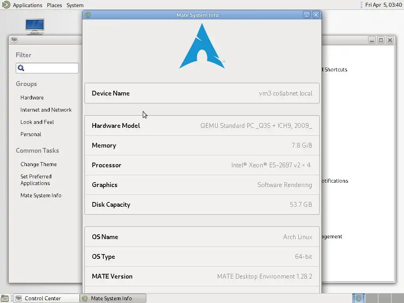This screenshot has width=404, height=303.
Task: Close the Control Center window
Action: [390, 40]
